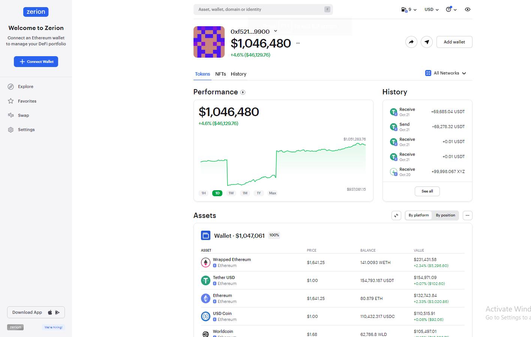This screenshot has width=531, height=337.
Task: Open the Tokens tab
Action: pyautogui.click(x=202, y=74)
